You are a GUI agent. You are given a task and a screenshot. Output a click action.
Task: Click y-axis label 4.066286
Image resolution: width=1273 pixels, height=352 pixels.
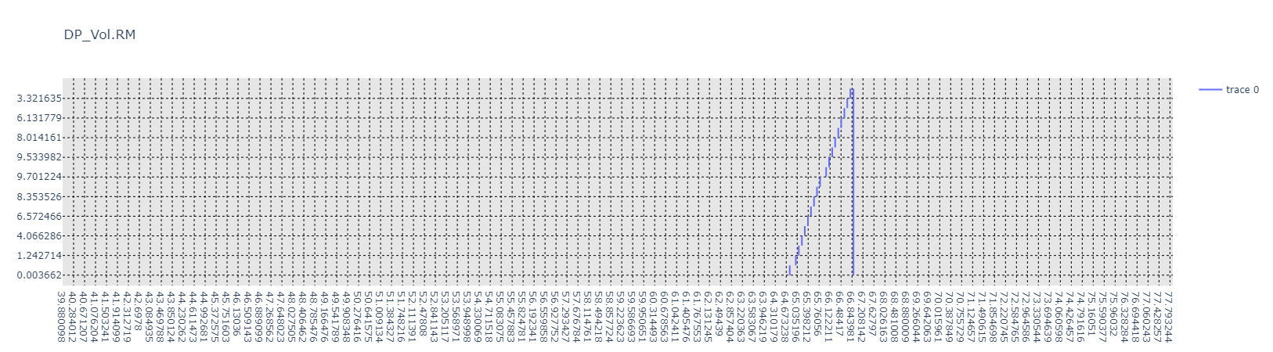(x=39, y=235)
